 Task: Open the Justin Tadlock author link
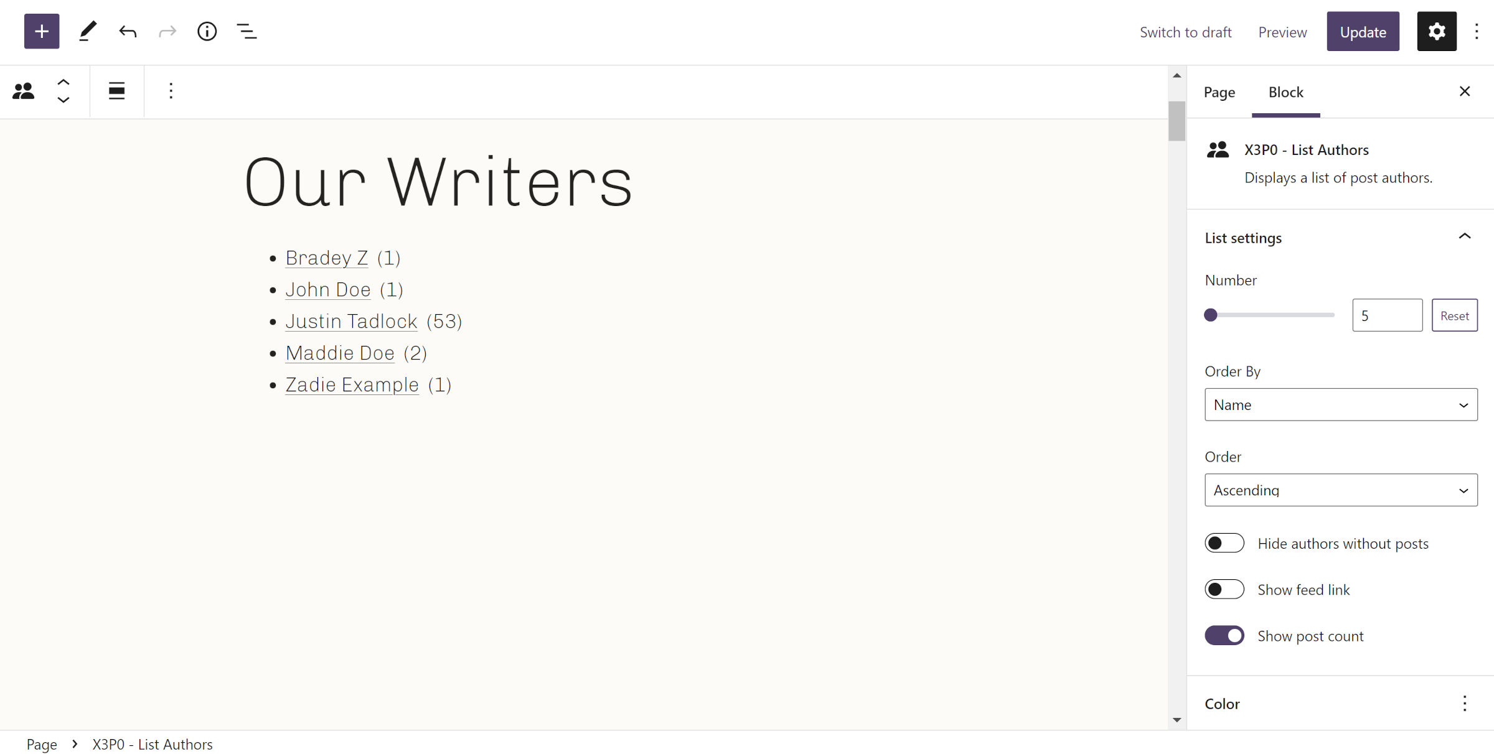[x=351, y=321]
